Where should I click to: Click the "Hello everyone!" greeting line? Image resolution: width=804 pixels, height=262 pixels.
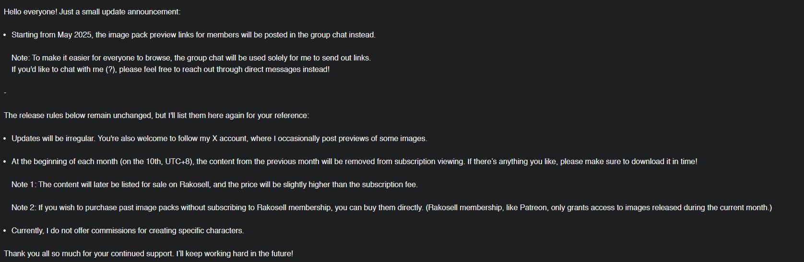92,12
